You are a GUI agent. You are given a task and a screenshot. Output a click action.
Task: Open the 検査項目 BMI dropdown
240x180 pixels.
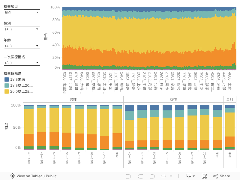pyautogui.click(x=22, y=12)
